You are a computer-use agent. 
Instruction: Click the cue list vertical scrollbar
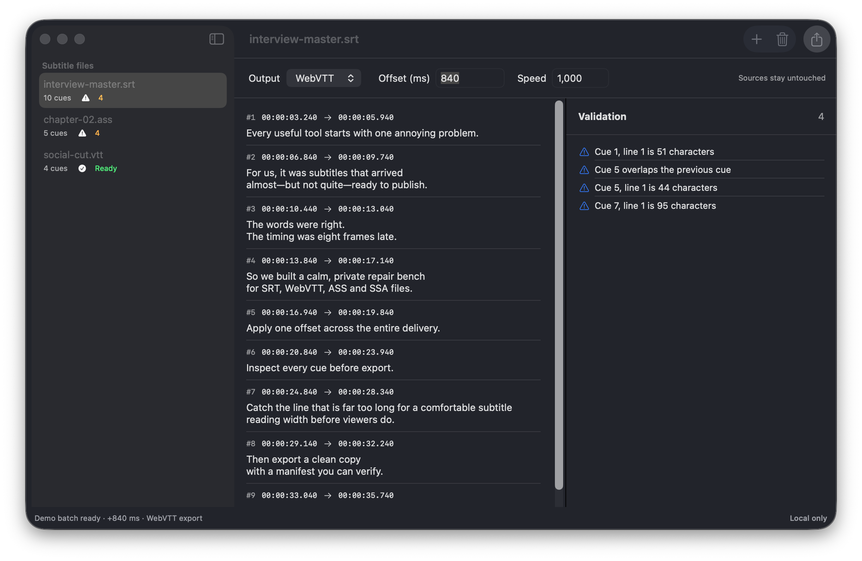[559, 295]
